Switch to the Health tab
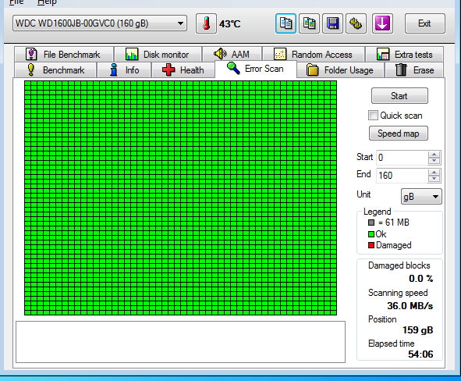461x381 pixels. pos(183,70)
